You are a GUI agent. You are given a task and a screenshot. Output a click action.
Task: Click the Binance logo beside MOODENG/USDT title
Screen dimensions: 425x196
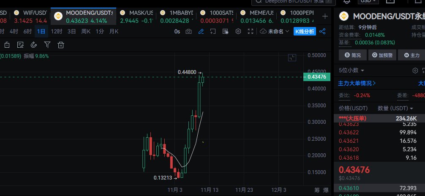point(344,16)
